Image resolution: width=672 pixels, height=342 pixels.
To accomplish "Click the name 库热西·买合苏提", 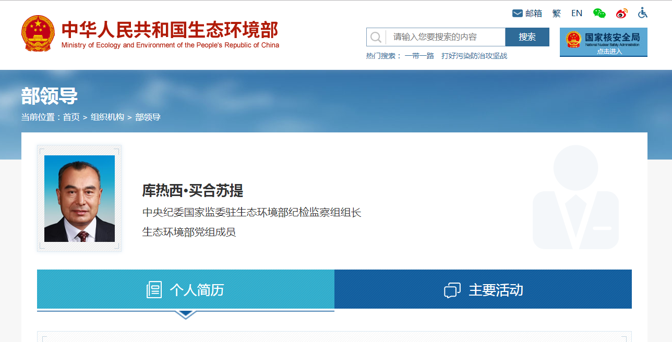I will click(x=193, y=191).
